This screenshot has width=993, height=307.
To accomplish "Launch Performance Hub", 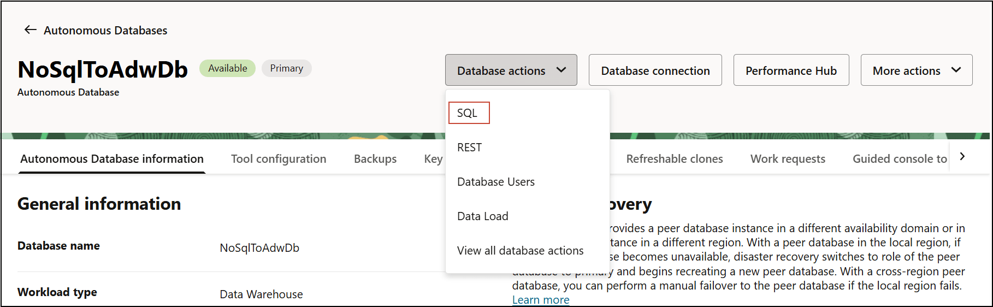I will (790, 70).
